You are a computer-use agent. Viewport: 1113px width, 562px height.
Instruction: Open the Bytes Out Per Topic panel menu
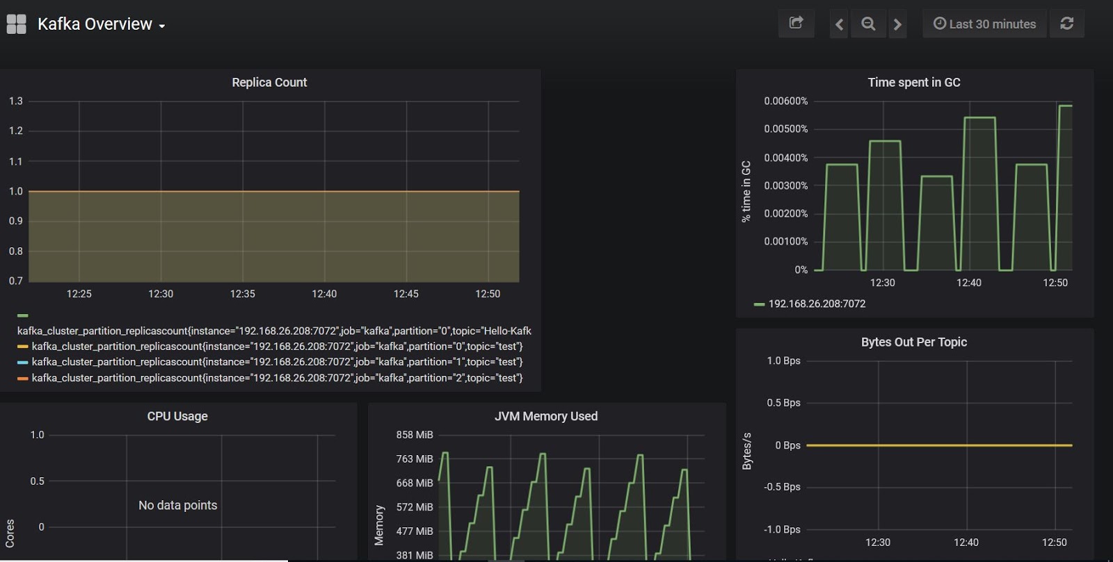(914, 342)
